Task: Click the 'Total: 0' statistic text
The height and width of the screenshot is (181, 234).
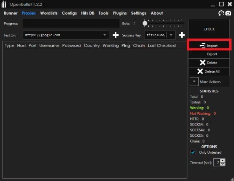Action: 196,96
